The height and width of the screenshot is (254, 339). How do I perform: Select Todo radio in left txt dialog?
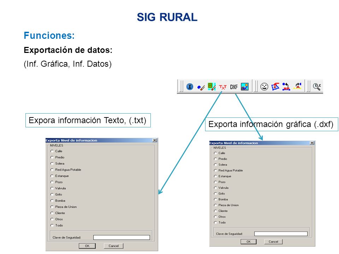tap(52, 225)
